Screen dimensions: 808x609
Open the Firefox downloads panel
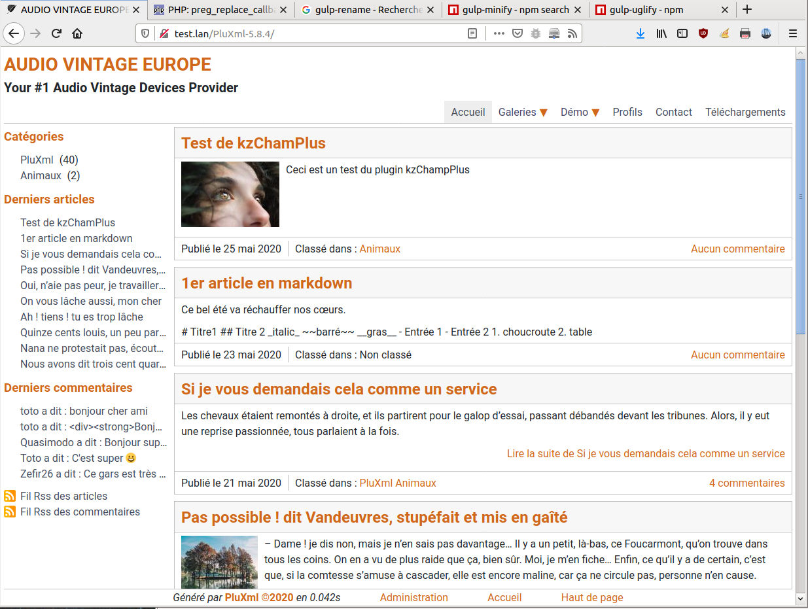click(x=640, y=33)
